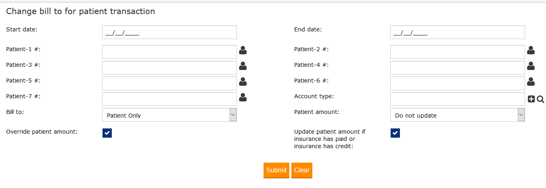This screenshot has height=188, width=546.
Task: Open the Patient-7 person search icon
Action: coord(243,97)
